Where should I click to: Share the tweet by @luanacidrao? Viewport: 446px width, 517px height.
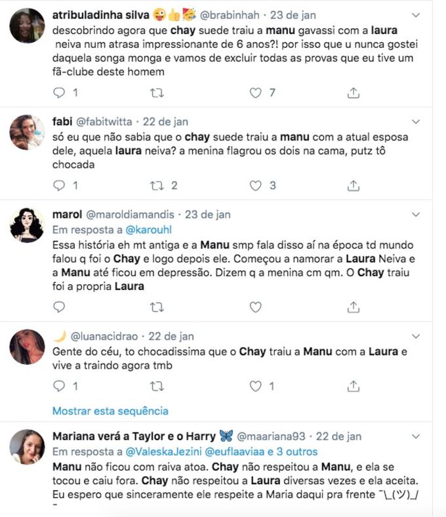pyautogui.click(x=354, y=386)
